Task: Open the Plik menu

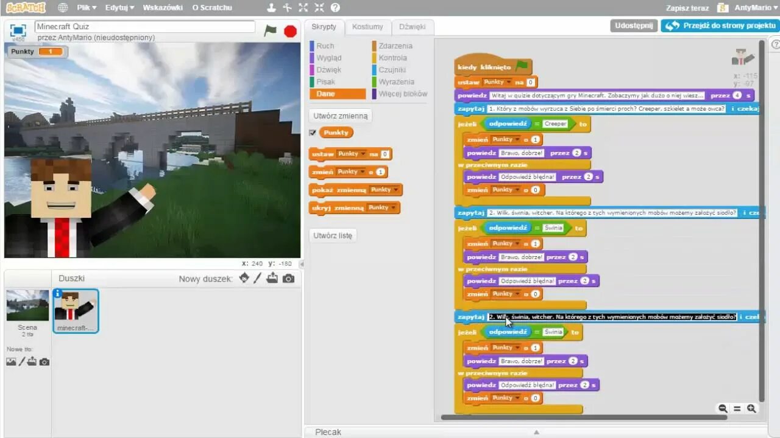Action: tap(87, 8)
